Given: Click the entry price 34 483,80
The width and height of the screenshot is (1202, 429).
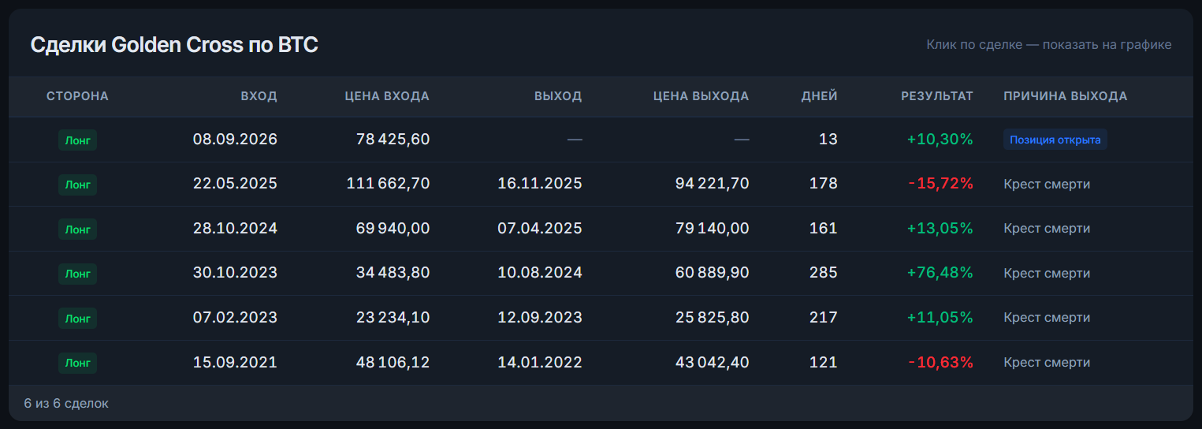Looking at the screenshot, I should tap(388, 273).
